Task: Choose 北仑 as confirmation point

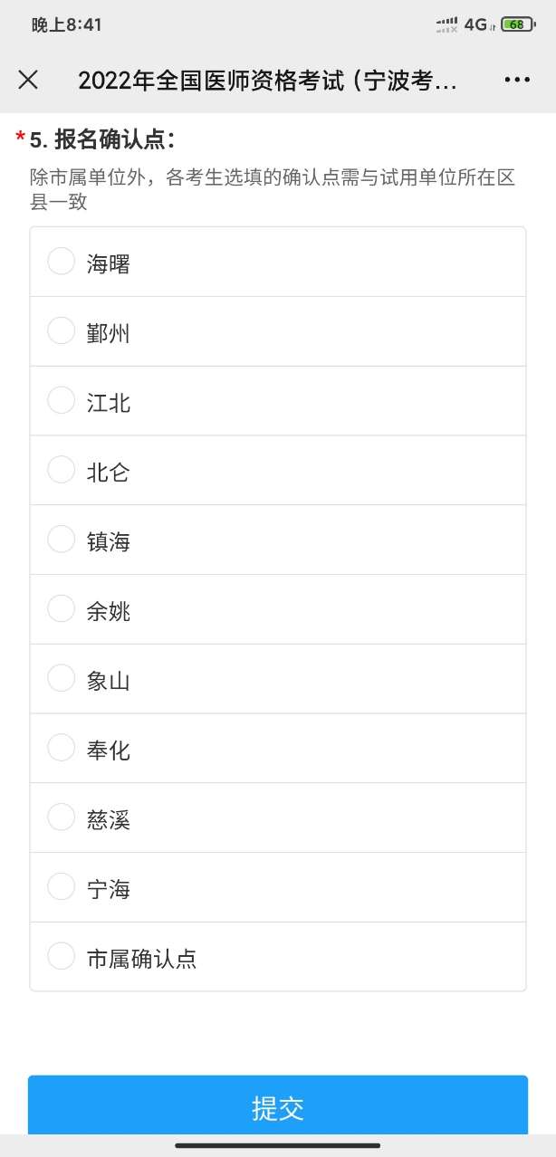Action: (x=62, y=470)
